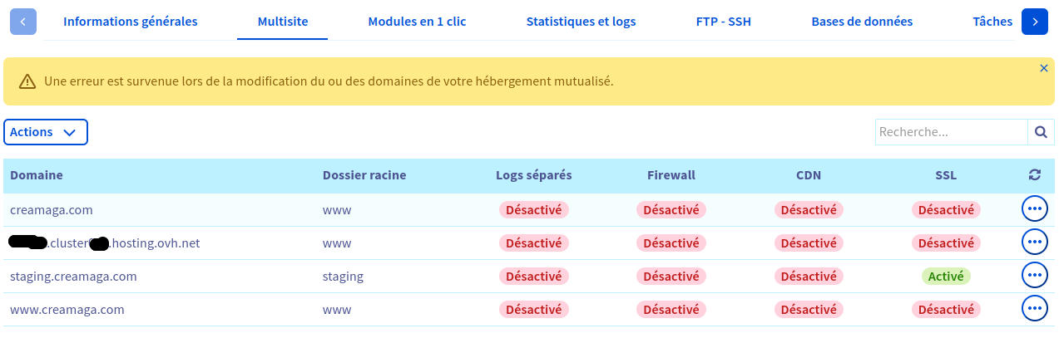Click inside the Recherche search field

click(952, 132)
